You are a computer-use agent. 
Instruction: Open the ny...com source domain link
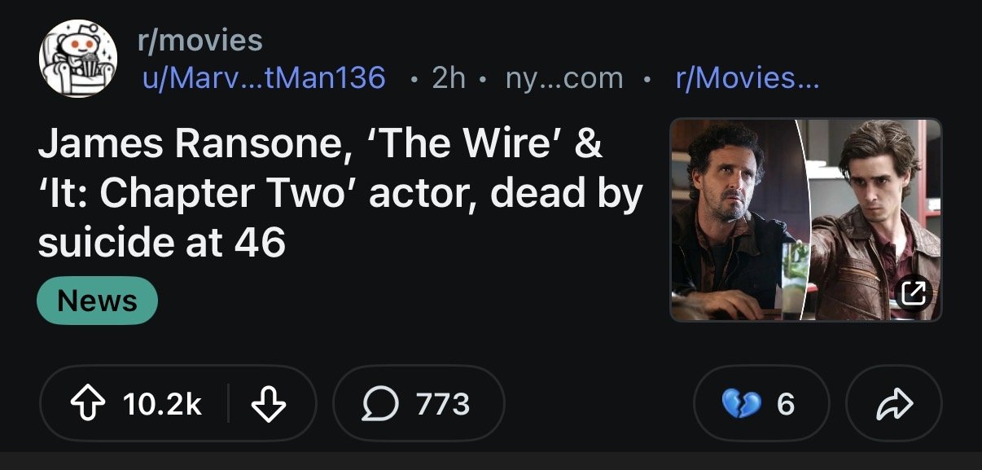(563, 78)
